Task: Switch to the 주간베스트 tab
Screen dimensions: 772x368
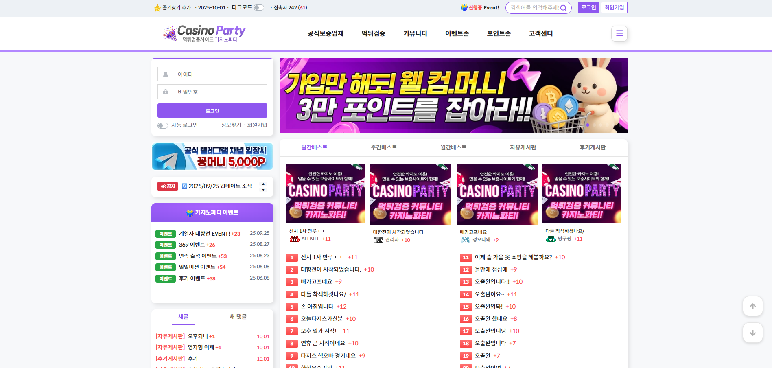Action: [383, 147]
